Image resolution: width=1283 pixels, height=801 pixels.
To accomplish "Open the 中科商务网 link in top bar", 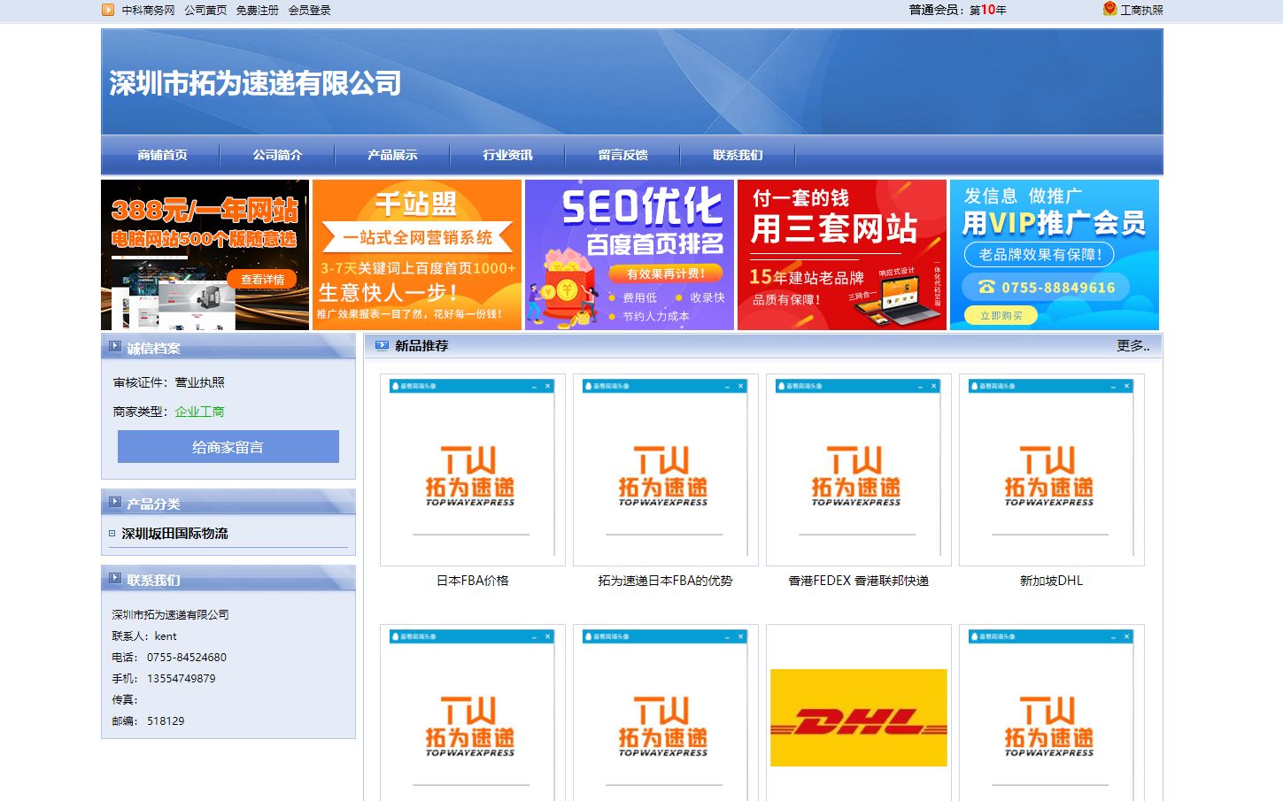I will [148, 11].
